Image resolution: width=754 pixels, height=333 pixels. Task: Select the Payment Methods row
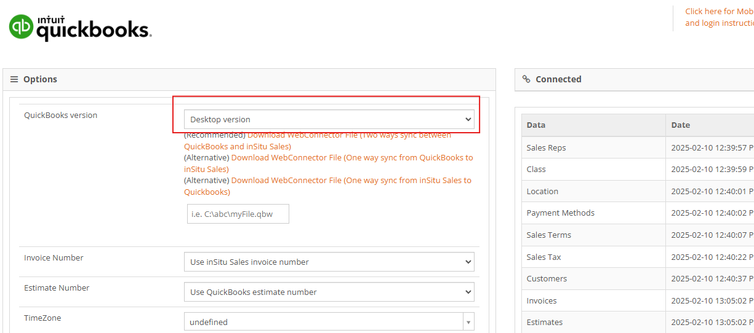click(638, 213)
